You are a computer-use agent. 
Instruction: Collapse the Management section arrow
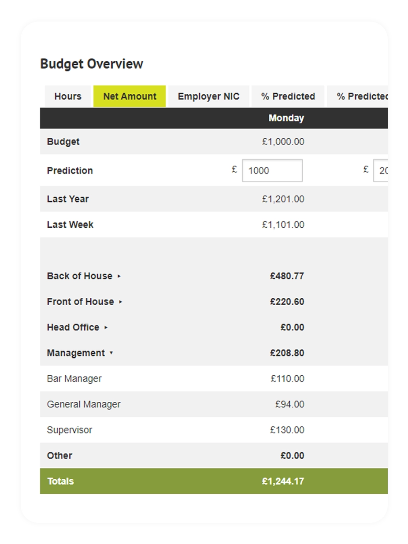[x=111, y=353]
